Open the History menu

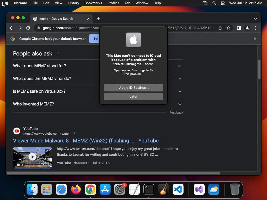73,3
